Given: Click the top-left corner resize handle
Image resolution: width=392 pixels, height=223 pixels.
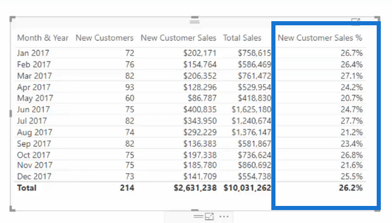Looking at the screenshot, I should pyautogui.click(x=12, y=19).
